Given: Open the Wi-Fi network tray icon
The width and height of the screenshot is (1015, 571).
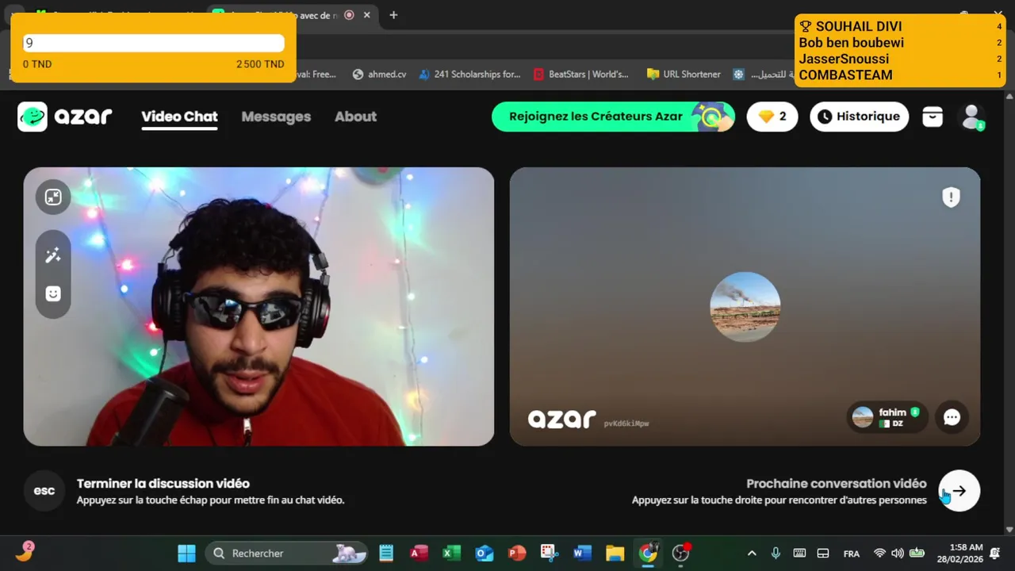Looking at the screenshot, I should click(879, 553).
